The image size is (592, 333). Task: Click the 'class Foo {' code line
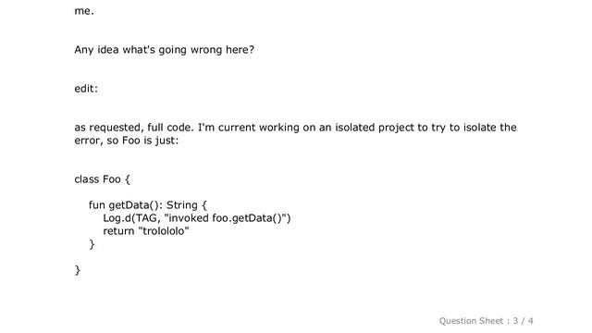click(x=103, y=179)
